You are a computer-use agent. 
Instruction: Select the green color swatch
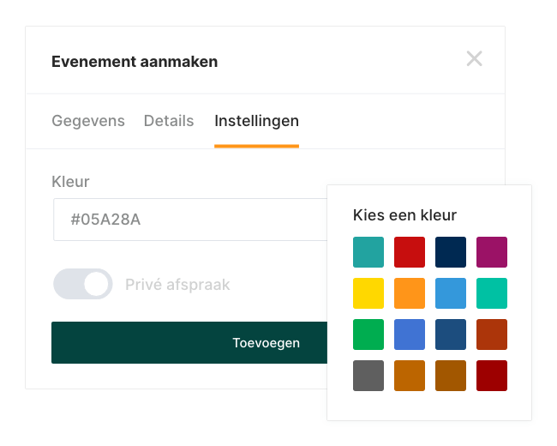368,334
